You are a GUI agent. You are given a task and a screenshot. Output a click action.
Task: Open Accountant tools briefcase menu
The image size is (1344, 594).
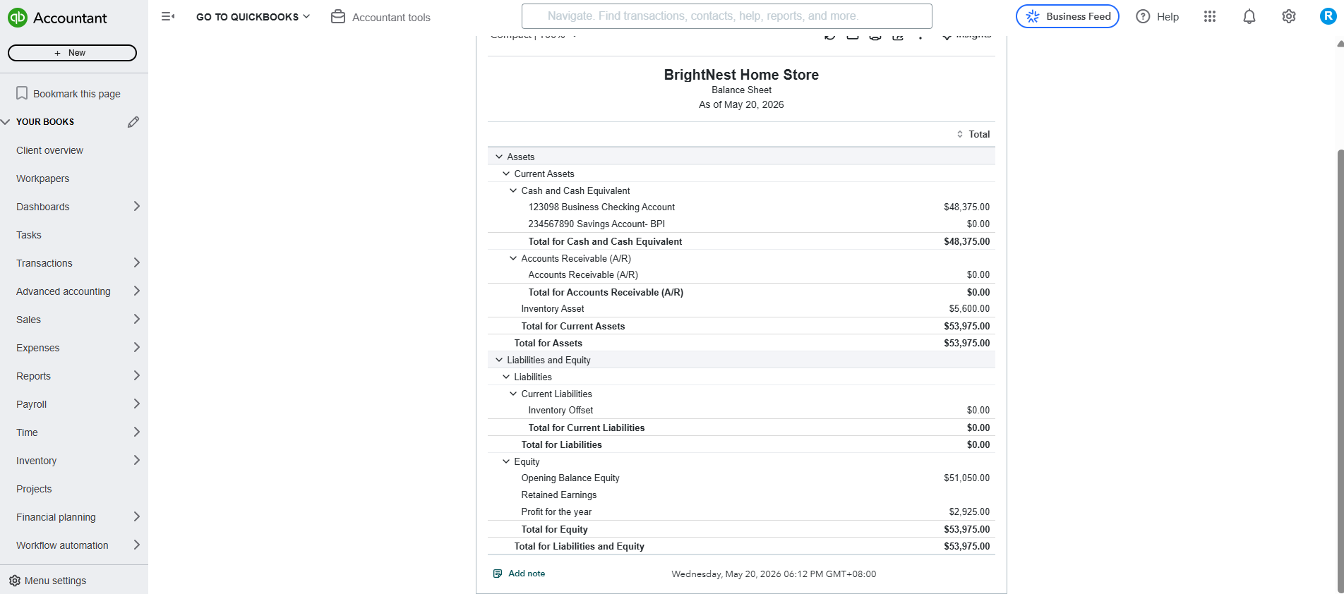[x=381, y=17]
